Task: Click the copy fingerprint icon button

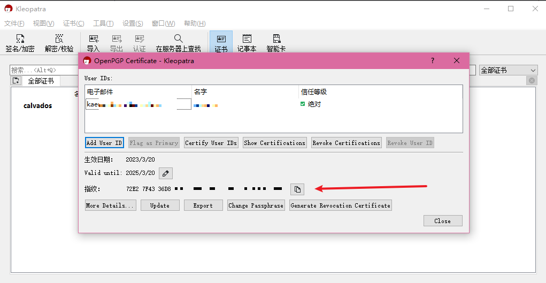Action: pyautogui.click(x=297, y=189)
